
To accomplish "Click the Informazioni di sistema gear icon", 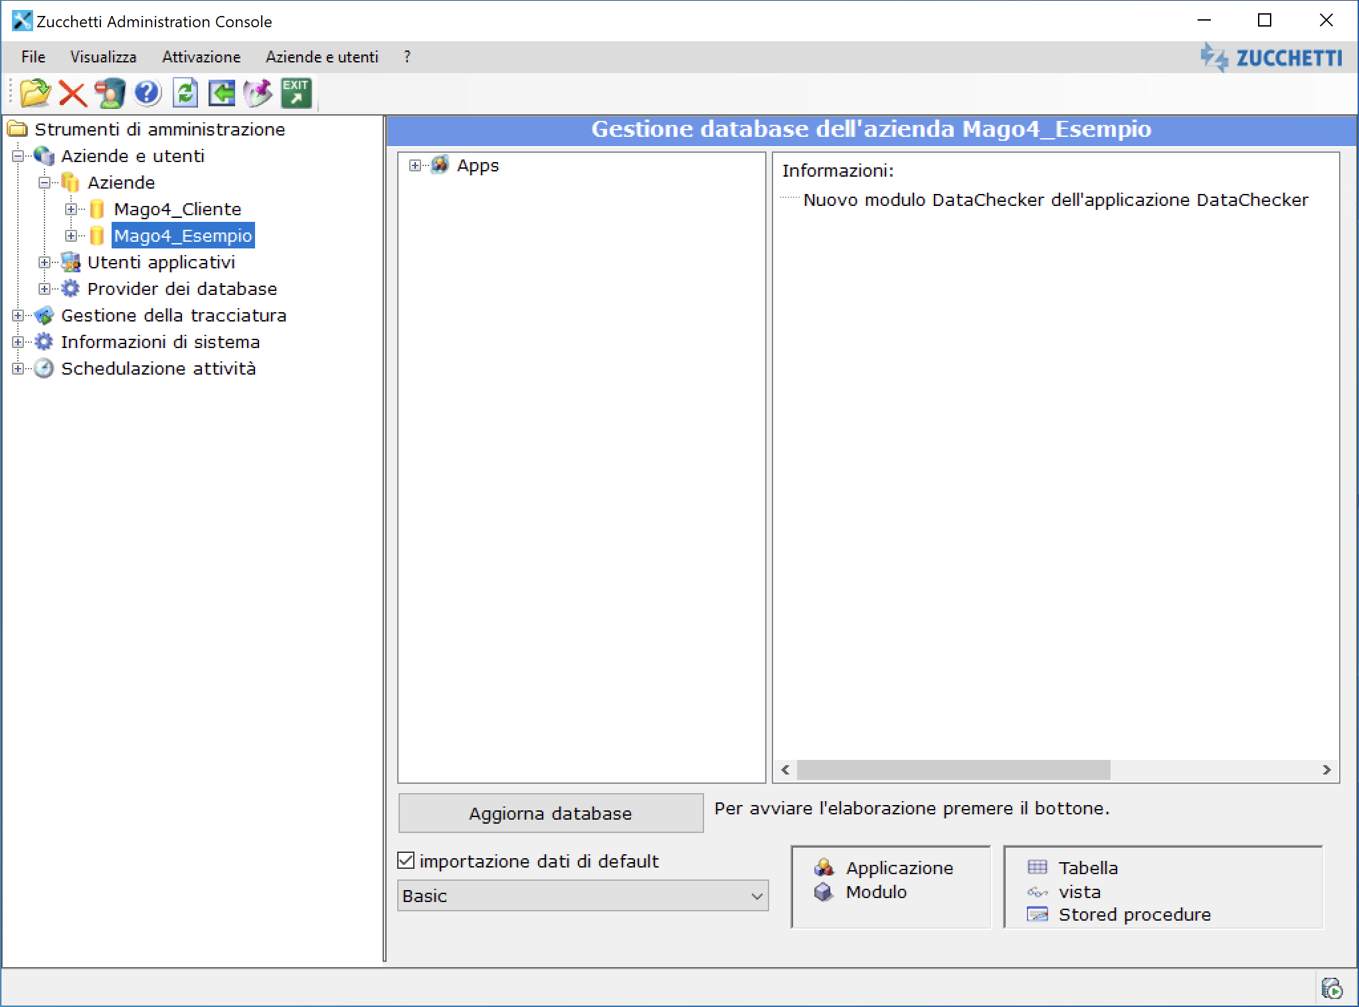I will point(44,342).
